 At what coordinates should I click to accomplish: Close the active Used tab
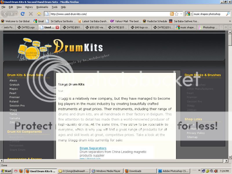57,27
